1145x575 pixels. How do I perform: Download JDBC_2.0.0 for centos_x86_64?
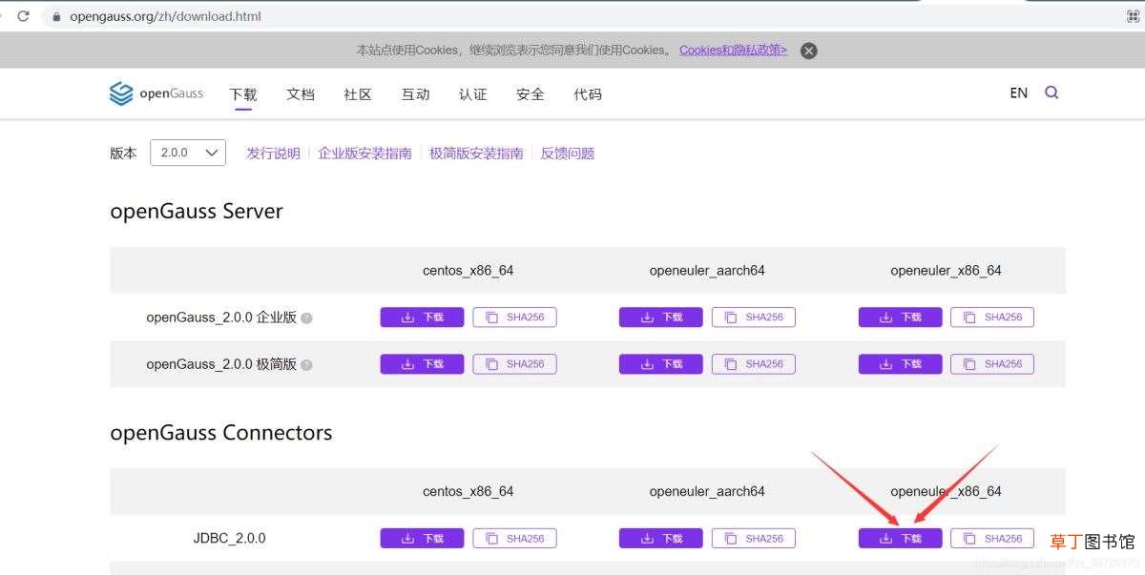point(422,539)
